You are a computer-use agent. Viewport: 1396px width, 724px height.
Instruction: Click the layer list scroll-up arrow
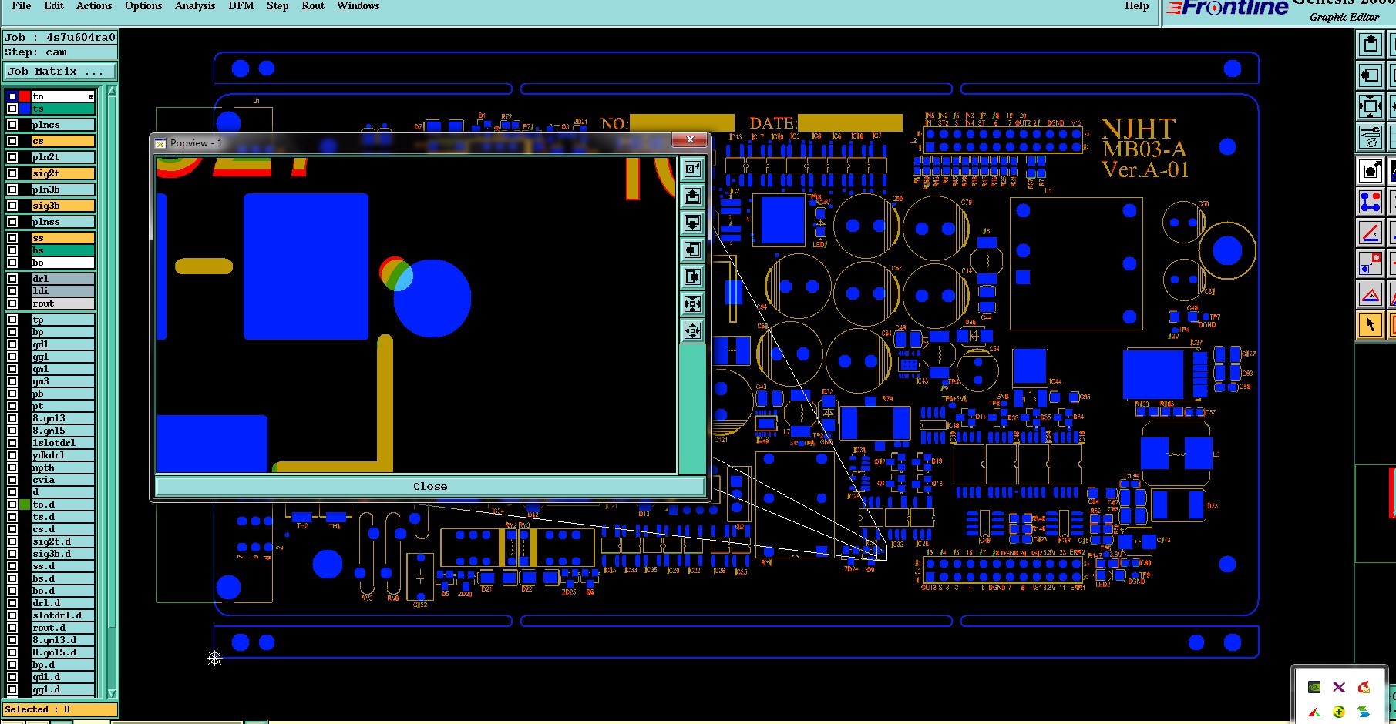pyautogui.click(x=113, y=91)
